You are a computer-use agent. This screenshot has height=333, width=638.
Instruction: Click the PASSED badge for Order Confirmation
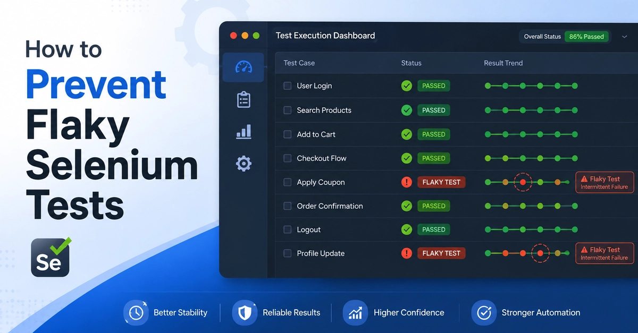click(434, 206)
